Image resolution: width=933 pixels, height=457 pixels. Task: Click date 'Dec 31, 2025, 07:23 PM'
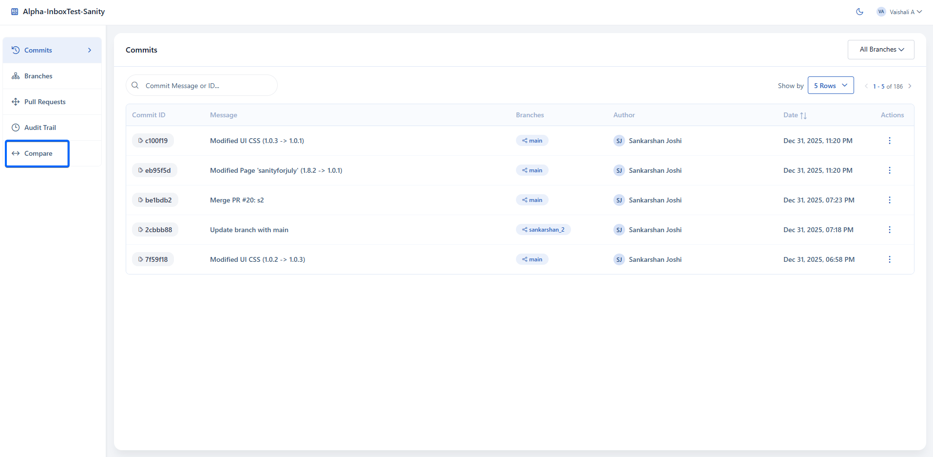[819, 200]
